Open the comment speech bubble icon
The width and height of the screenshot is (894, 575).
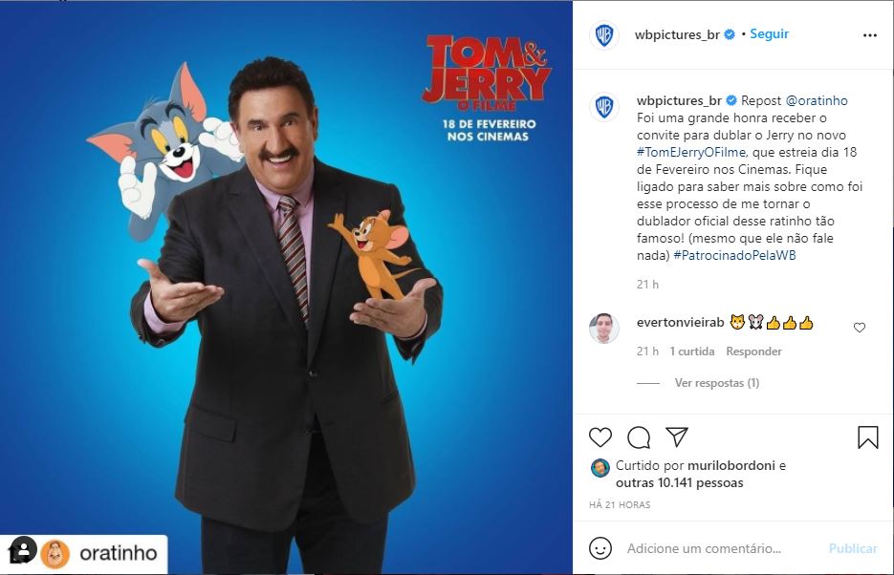pyautogui.click(x=639, y=437)
